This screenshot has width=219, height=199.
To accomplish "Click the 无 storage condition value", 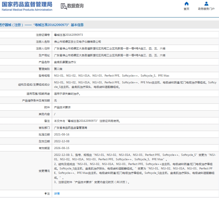I will coord(55,101).
